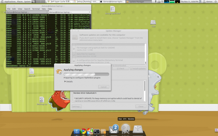Open the terminal View menu
Viewport: 218px width, 136px height.
[x=20, y=9]
